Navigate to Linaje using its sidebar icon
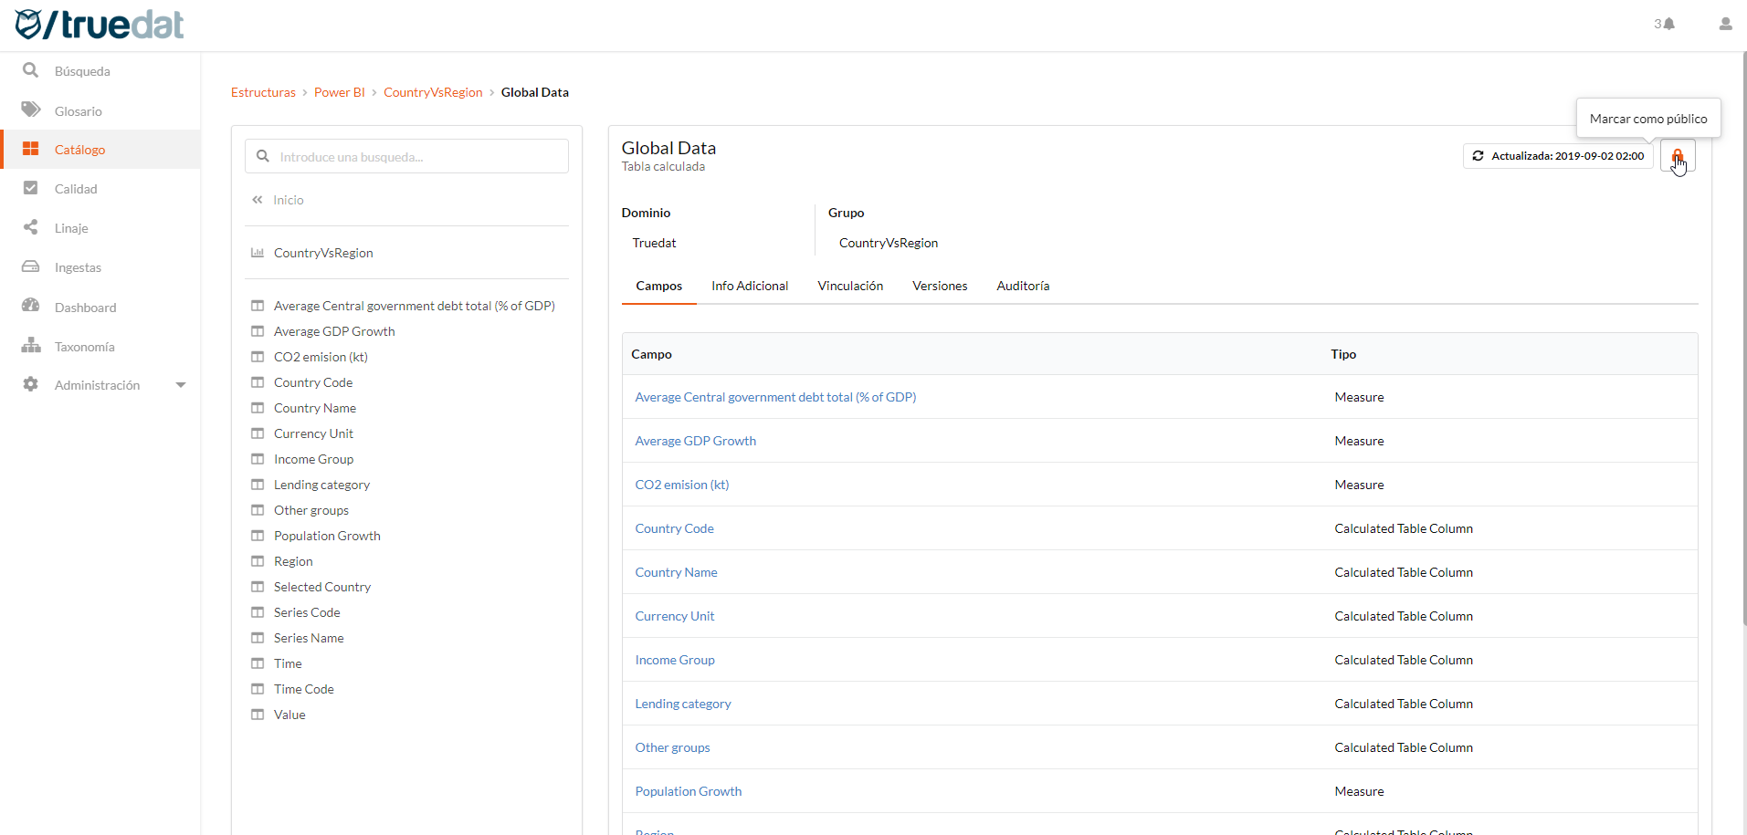1747x835 pixels. 30,227
